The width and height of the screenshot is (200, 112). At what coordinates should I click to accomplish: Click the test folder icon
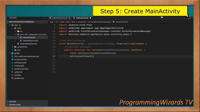coord(15,50)
